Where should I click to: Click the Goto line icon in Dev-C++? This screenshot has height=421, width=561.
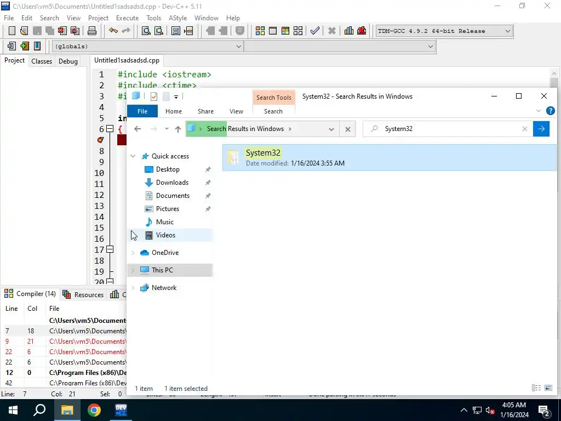coord(188,31)
